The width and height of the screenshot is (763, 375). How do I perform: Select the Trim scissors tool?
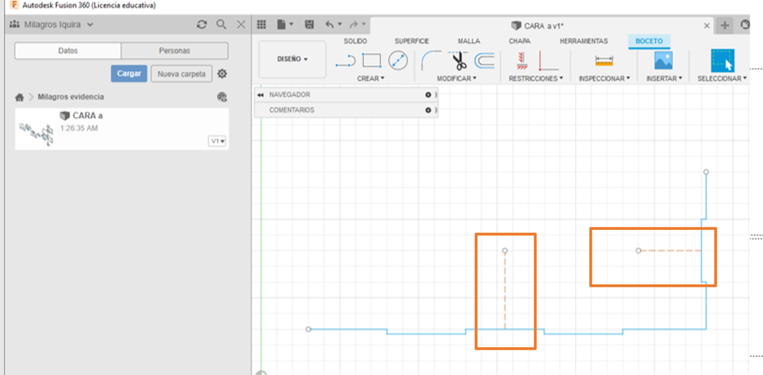click(x=457, y=60)
